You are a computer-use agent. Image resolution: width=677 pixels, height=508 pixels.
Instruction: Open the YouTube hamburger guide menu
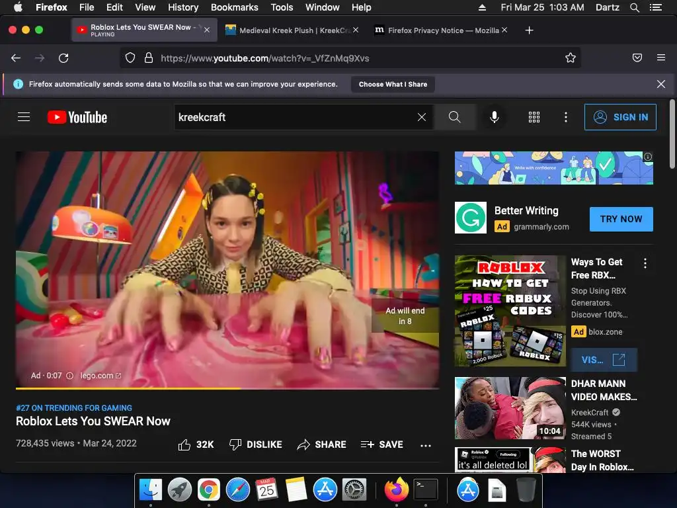click(24, 117)
